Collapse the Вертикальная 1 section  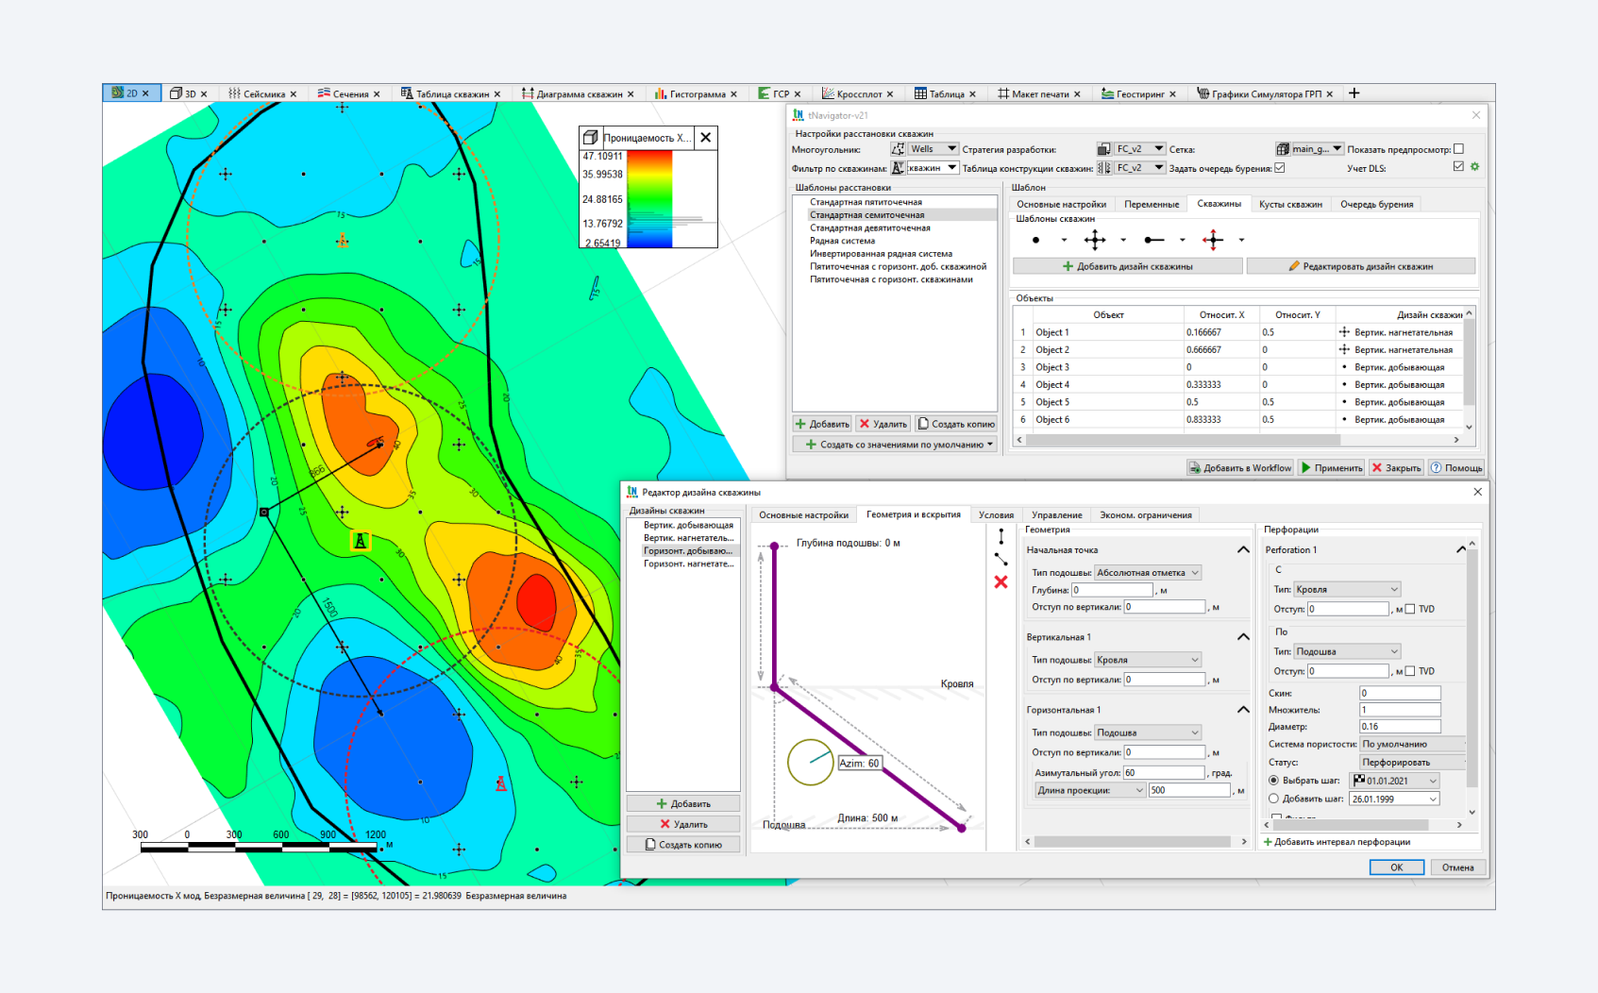point(1243,637)
